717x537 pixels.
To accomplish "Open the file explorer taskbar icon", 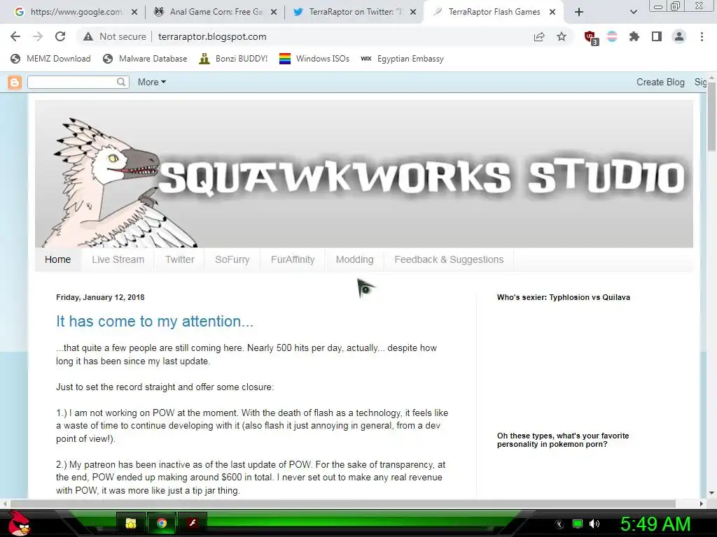I will point(131,523).
